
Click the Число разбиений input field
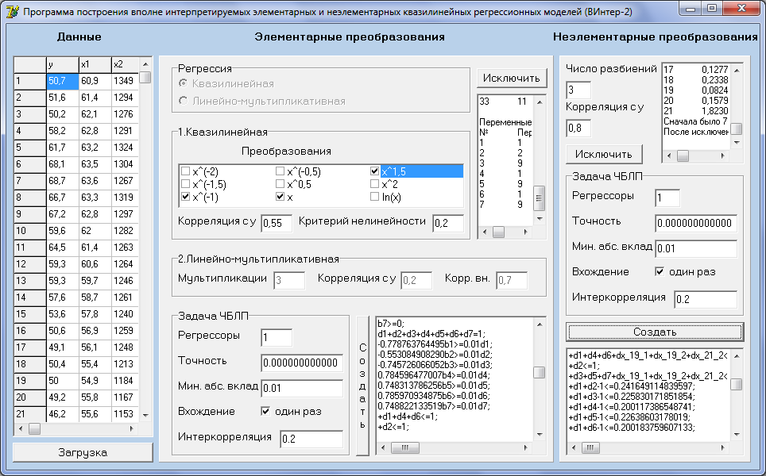pyautogui.click(x=578, y=90)
